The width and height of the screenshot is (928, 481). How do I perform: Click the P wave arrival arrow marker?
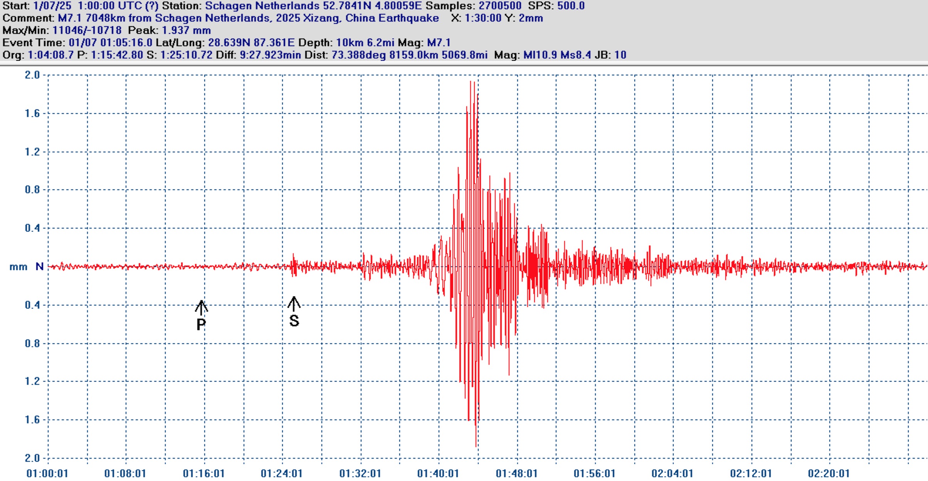[x=201, y=307]
